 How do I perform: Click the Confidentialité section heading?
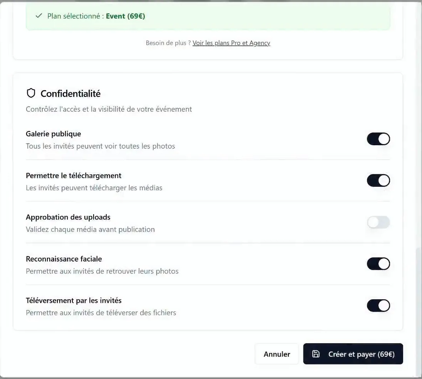[x=70, y=94]
